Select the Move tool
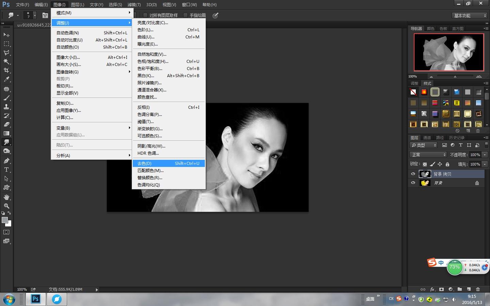 pos(6,35)
